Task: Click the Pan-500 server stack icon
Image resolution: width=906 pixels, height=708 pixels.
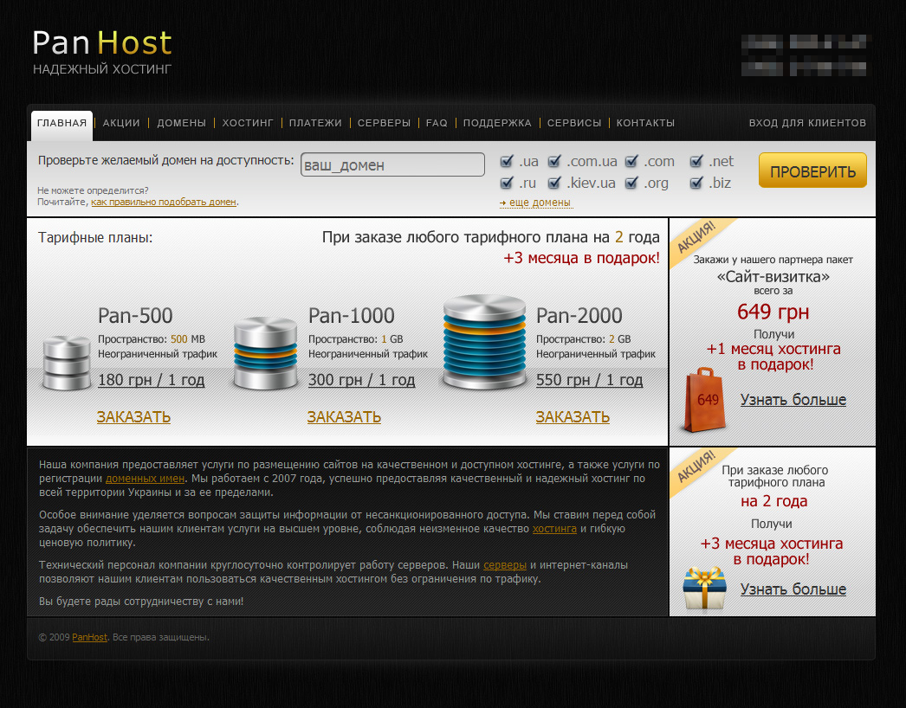Action: (x=67, y=363)
